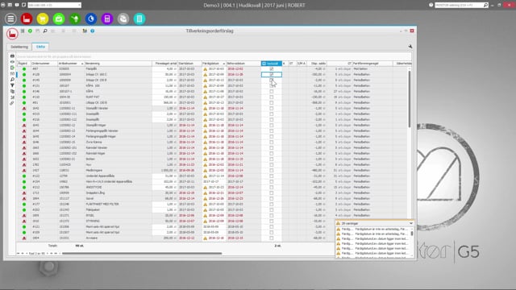Viewport: 516px width, 290px height.
Task: Click the scrollbar inside the warnings panel
Action: click(412, 233)
